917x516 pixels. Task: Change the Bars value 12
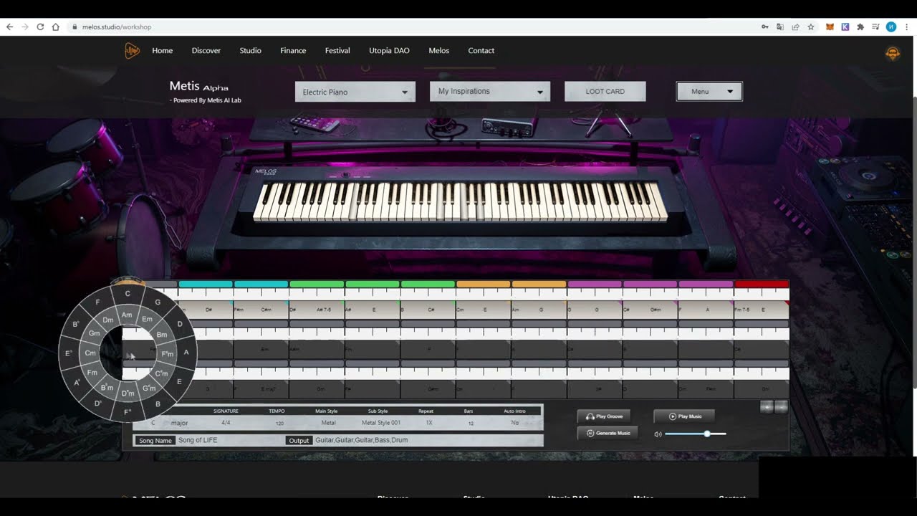471,424
